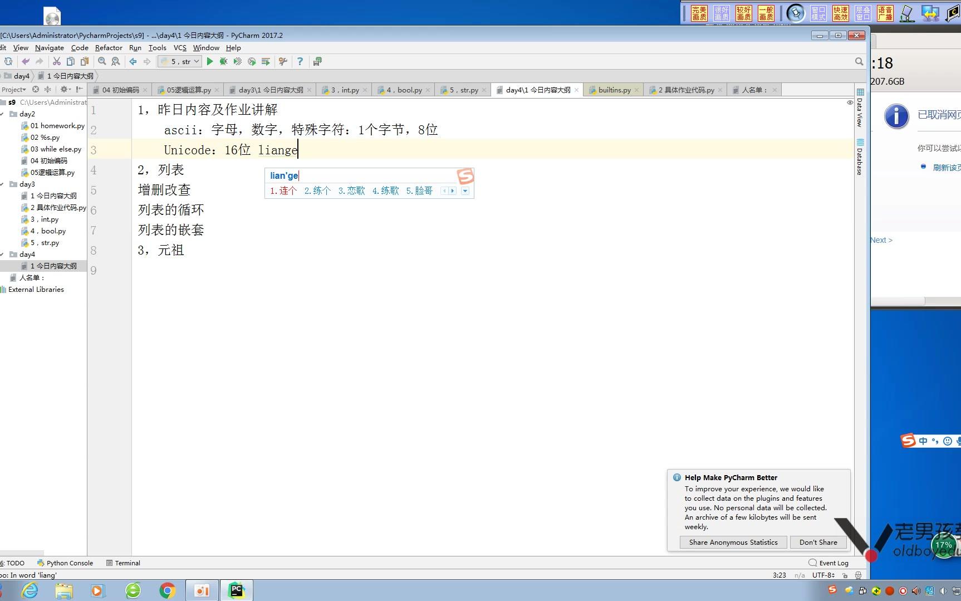Open the Refactor menu
Screen dimensions: 961x601
(x=109, y=47)
